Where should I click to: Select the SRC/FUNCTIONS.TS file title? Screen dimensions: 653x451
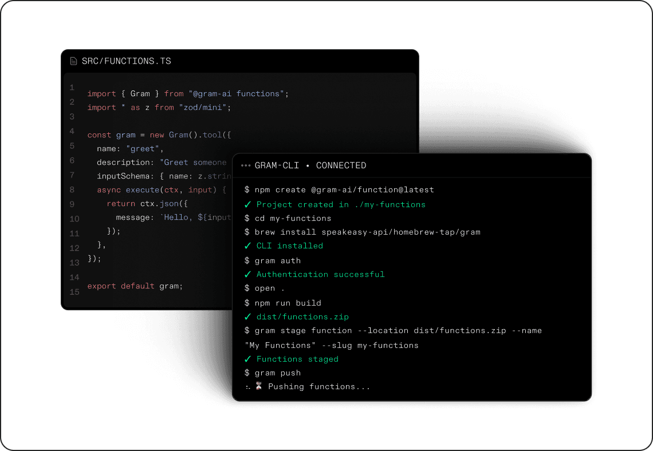pos(127,61)
